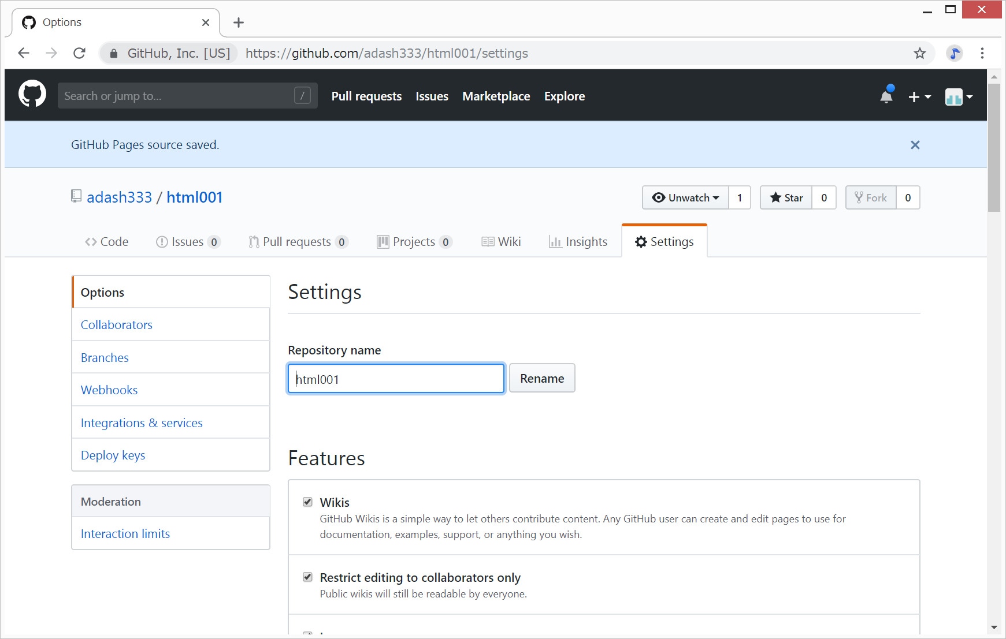Click the scrollbar up arrow

(x=994, y=76)
